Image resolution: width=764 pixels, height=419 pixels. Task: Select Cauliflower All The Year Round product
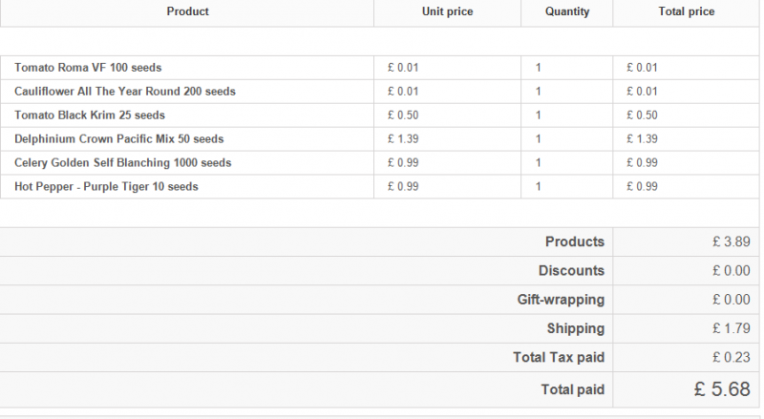pos(125,92)
